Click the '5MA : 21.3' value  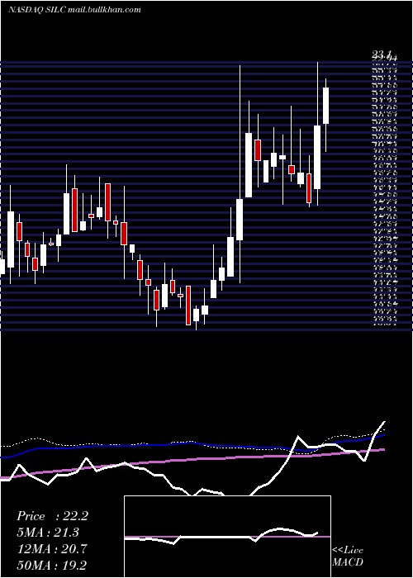[48, 533]
